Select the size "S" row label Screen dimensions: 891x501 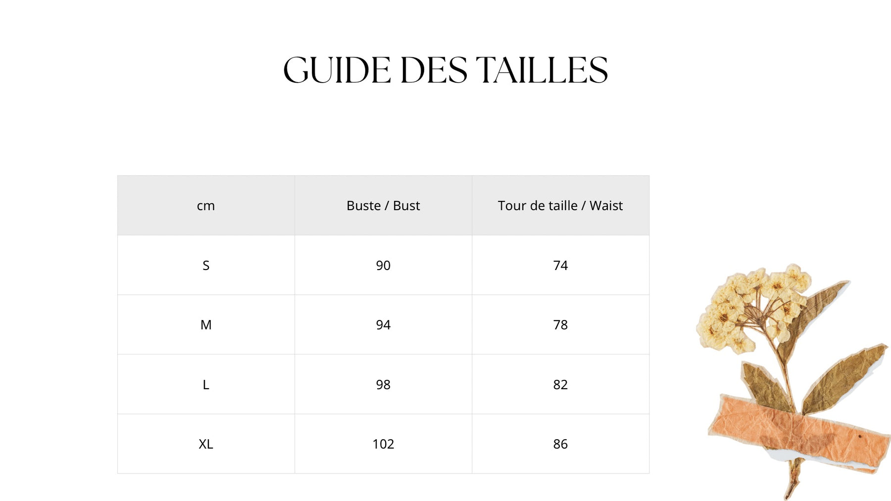206,266
